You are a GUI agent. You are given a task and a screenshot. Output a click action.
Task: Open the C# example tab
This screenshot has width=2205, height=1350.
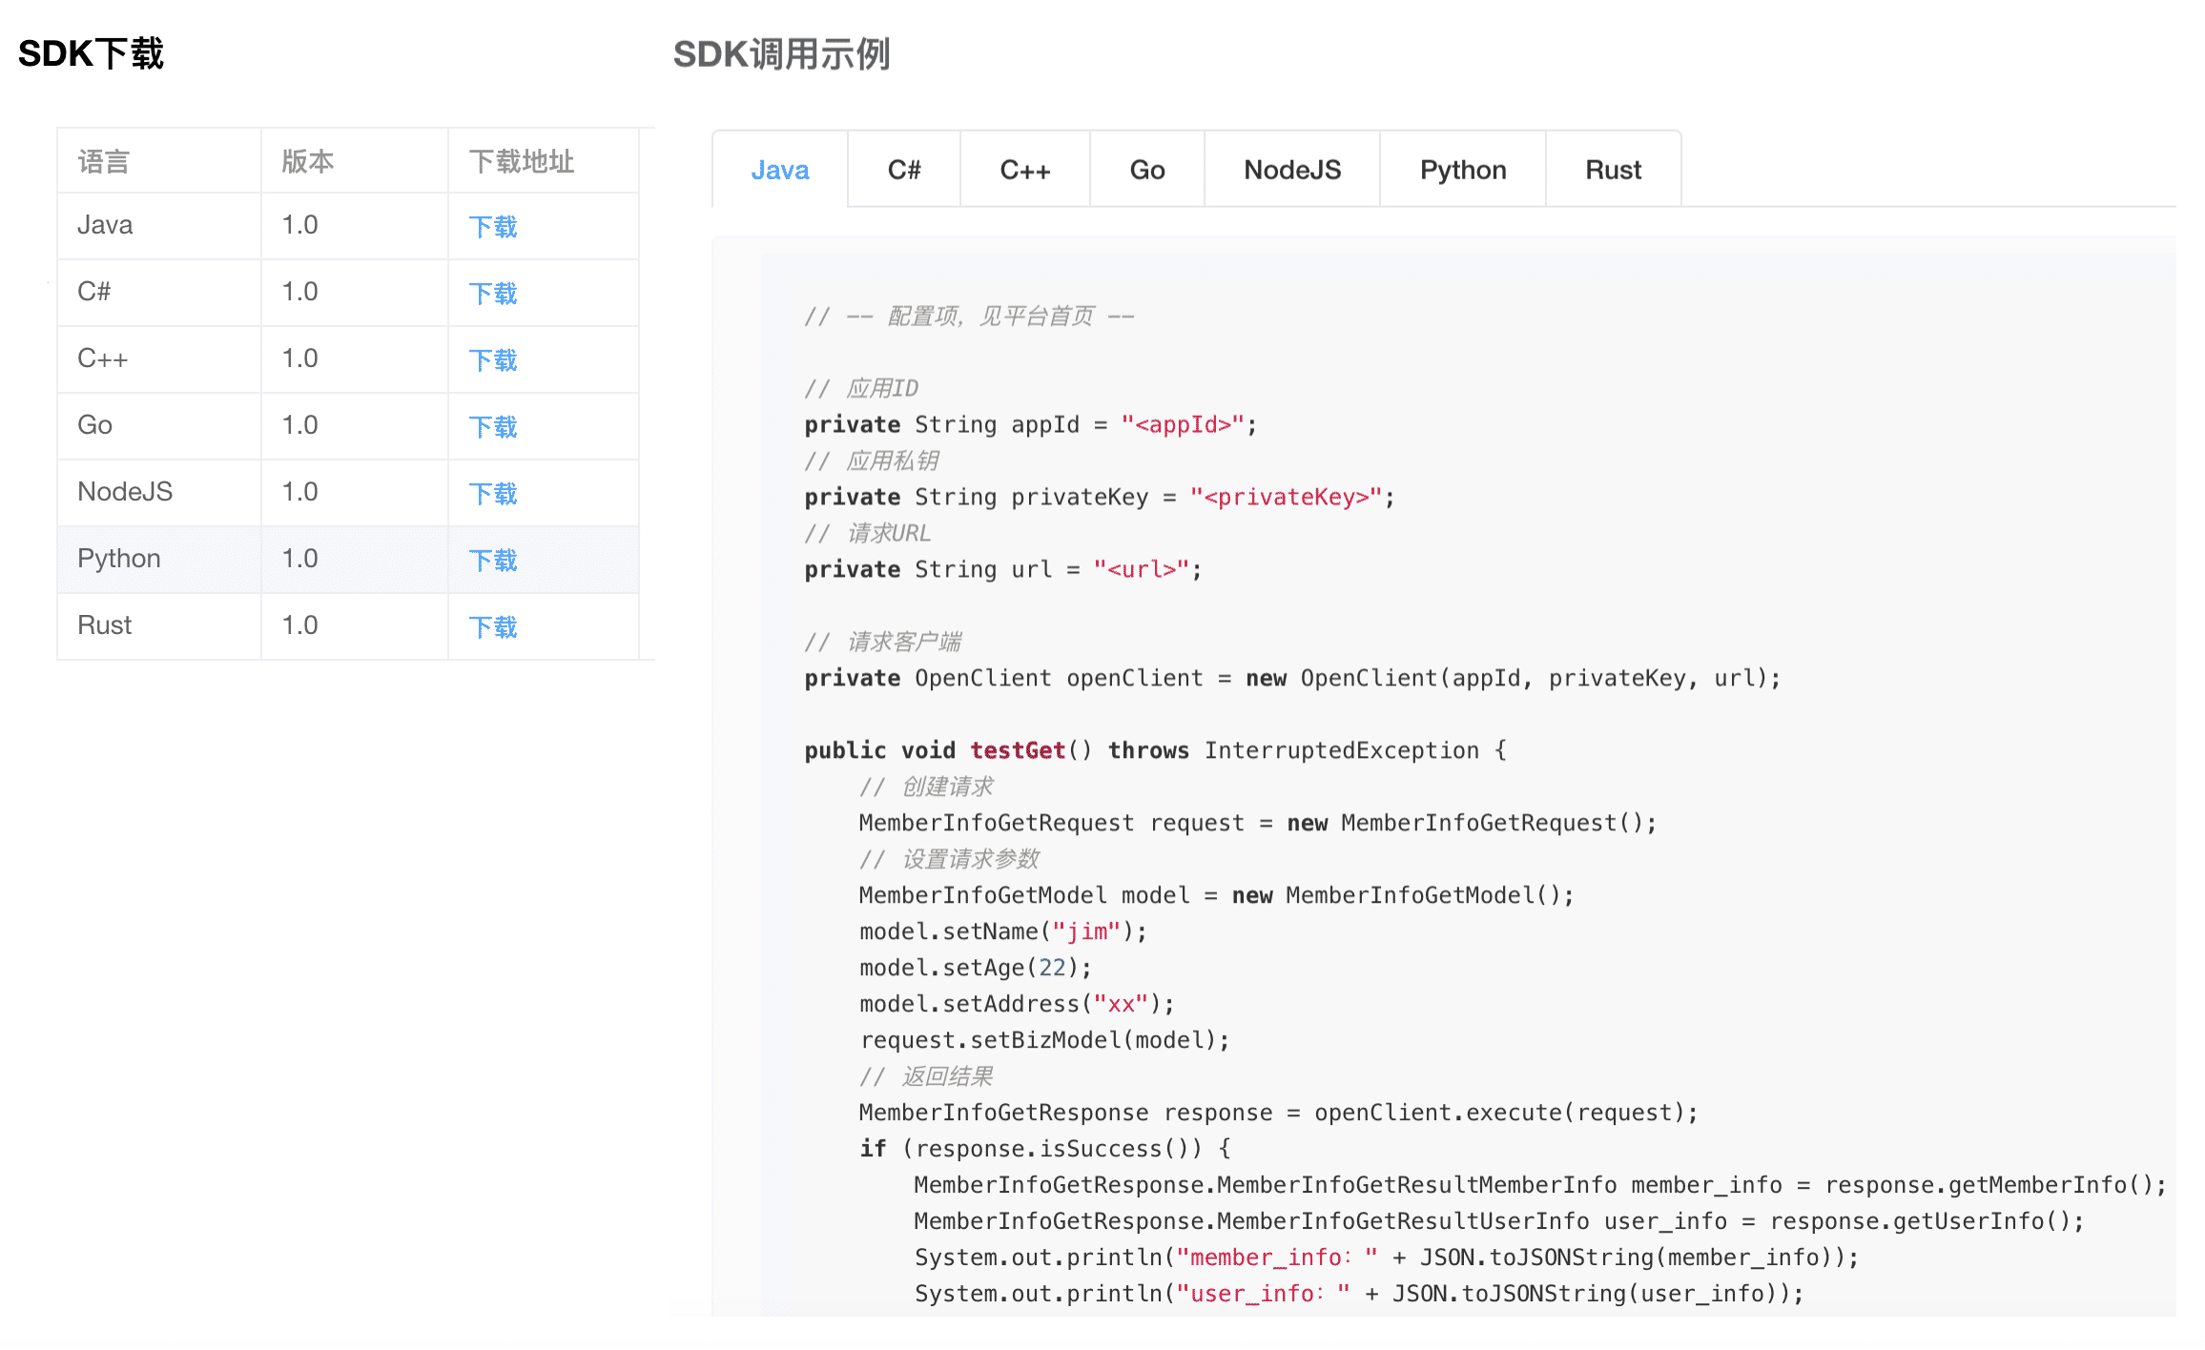pos(903,170)
